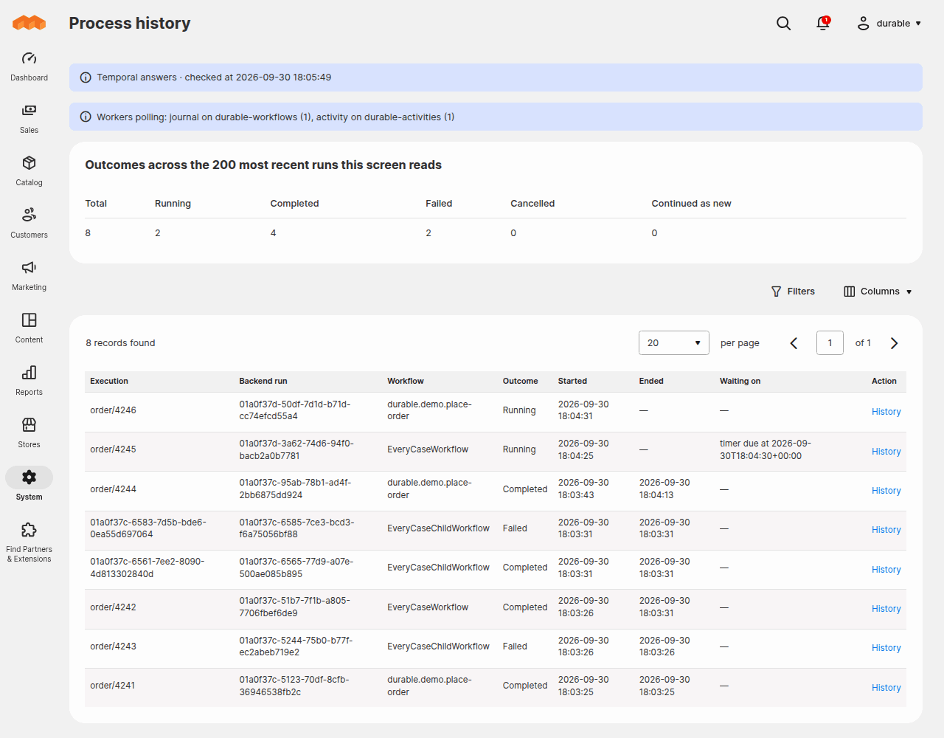This screenshot has height=738, width=944.
Task: Open History for execution 01a0f37c-6583
Action: [886, 530]
